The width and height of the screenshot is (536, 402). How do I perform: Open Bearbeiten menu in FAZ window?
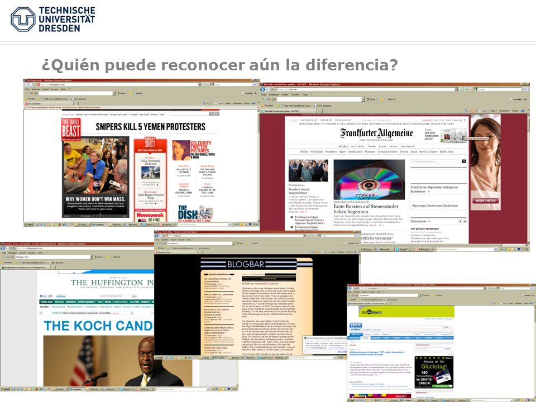[x=274, y=95]
